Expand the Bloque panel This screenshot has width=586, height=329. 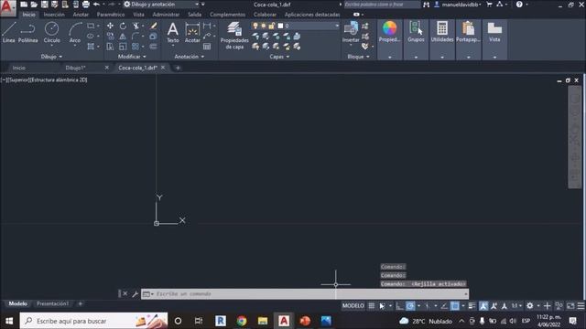(358, 57)
